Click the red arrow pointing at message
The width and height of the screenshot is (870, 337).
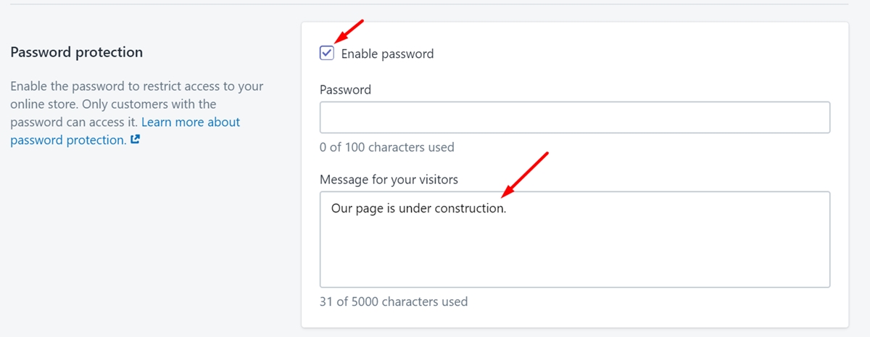click(x=525, y=174)
